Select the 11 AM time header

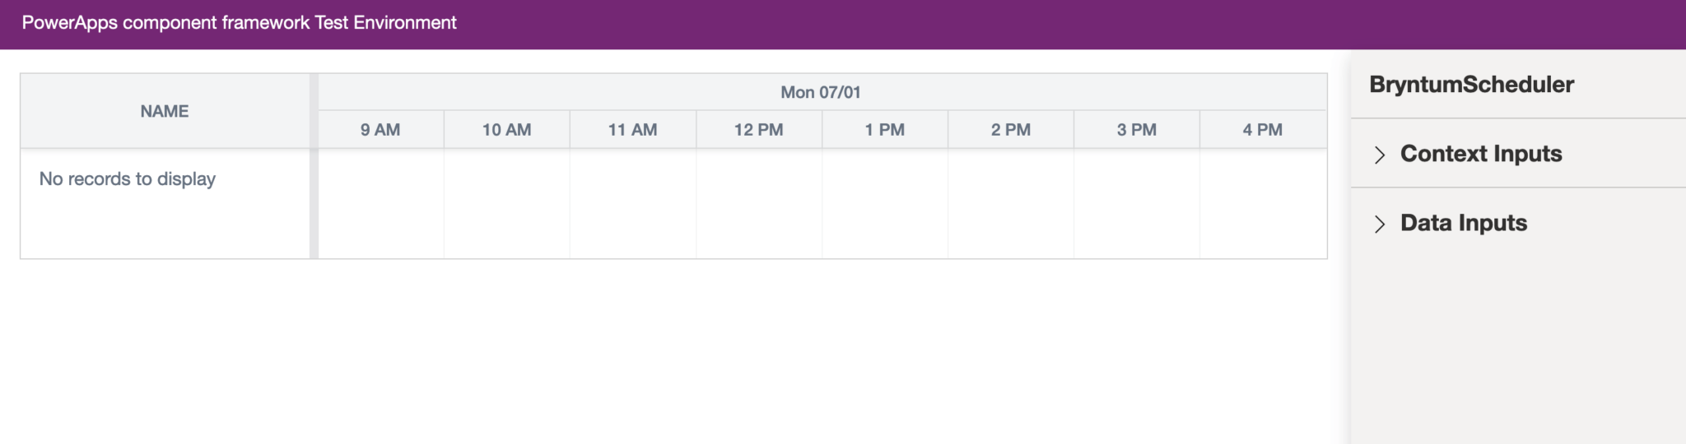[x=632, y=130]
